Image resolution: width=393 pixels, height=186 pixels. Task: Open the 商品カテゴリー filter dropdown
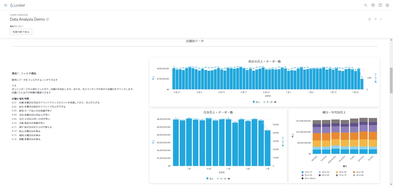[21, 32]
